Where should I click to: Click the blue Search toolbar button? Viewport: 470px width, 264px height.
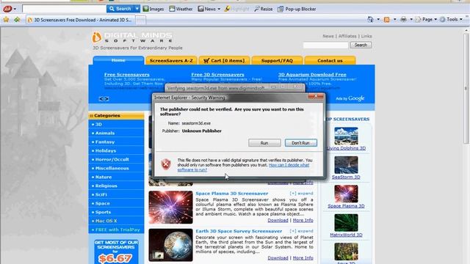(x=120, y=9)
